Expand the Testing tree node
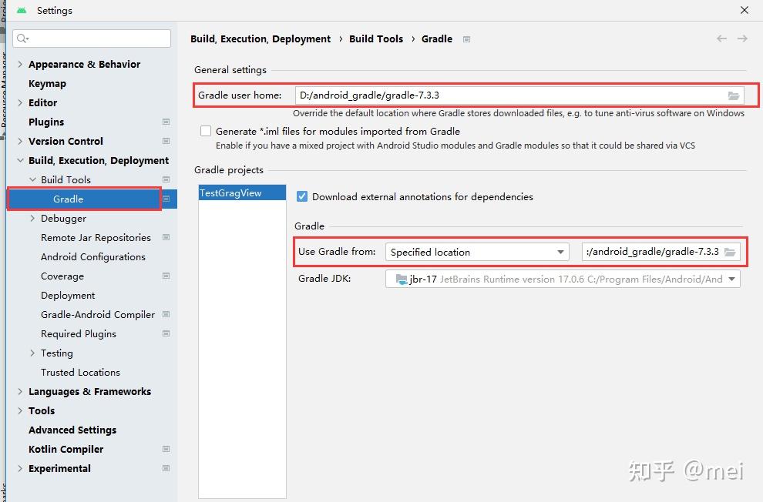This screenshot has width=763, height=502. tap(34, 353)
